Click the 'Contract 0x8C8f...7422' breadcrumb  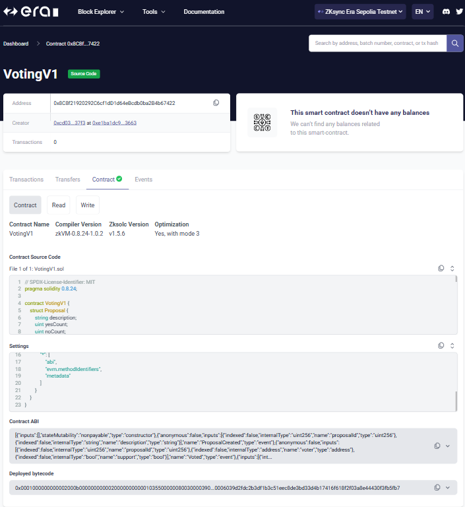pyautogui.click(x=73, y=44)
